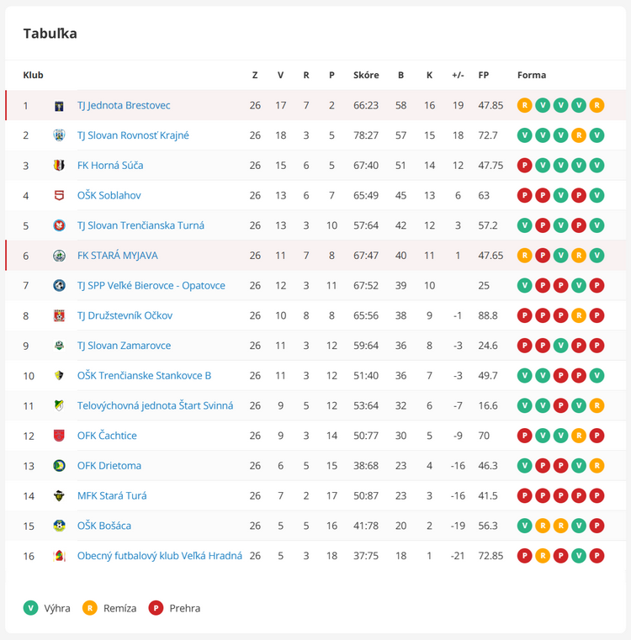Click the OŠK Bošáca club crest
631x640 pixels.
click(59, 526)
